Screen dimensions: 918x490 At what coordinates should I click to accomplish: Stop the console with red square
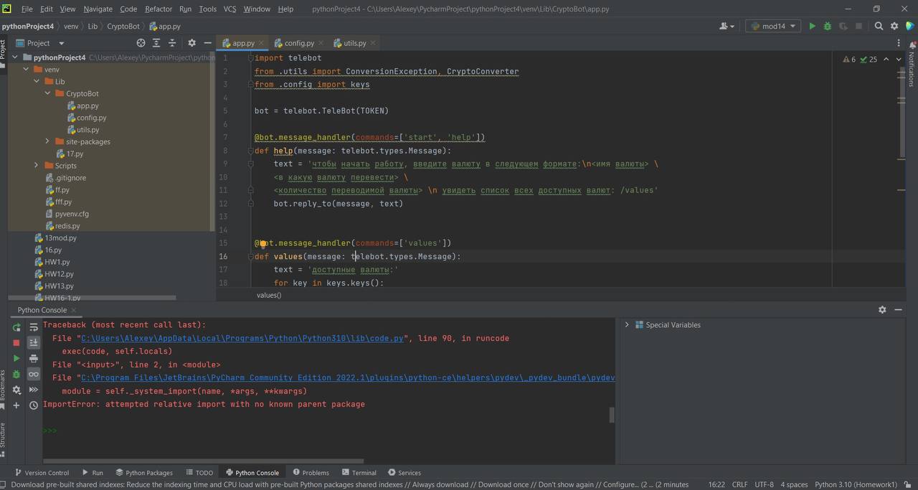[x=16, y=343]
